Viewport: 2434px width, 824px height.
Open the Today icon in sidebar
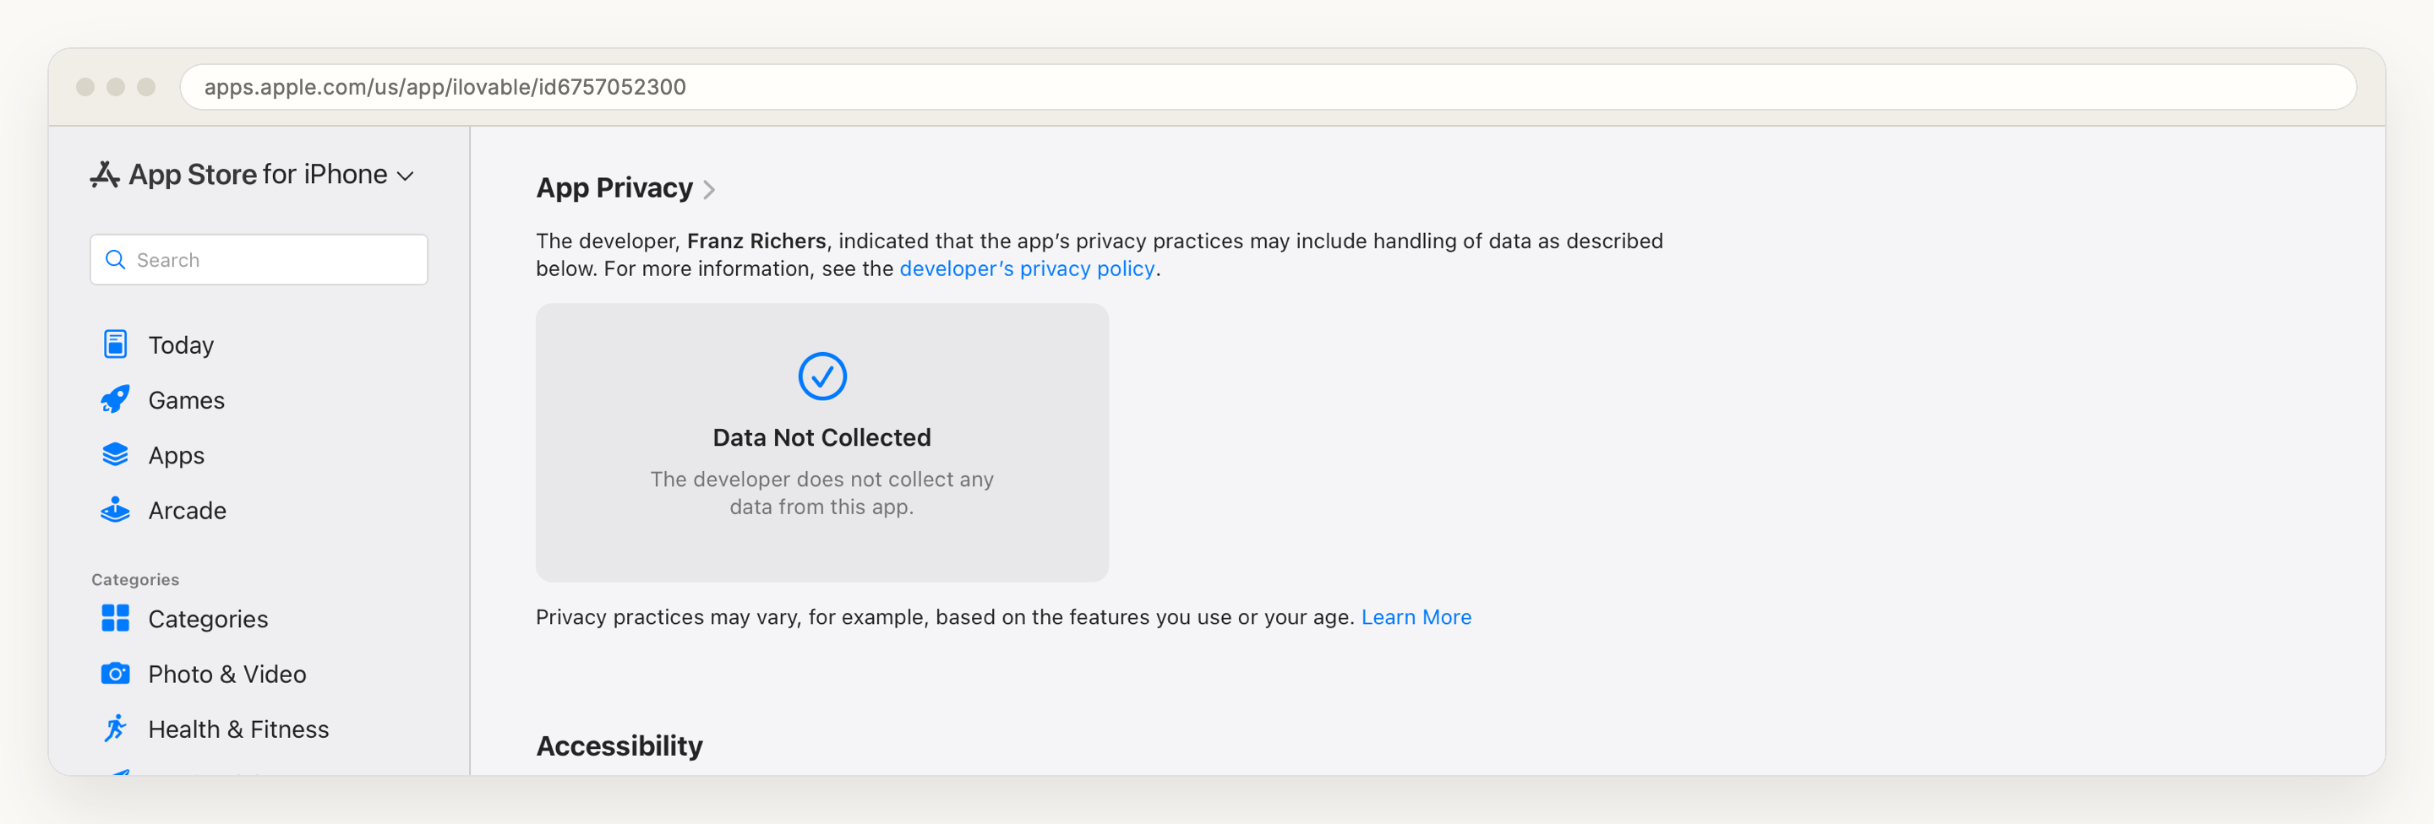(115, 344)
